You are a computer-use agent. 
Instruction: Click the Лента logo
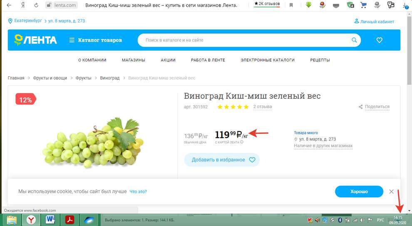click(x=35, y=40)
